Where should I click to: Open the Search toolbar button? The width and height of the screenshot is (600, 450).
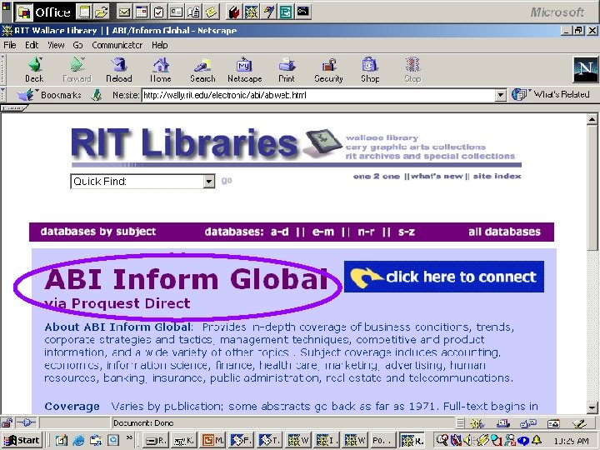(202, 70)
